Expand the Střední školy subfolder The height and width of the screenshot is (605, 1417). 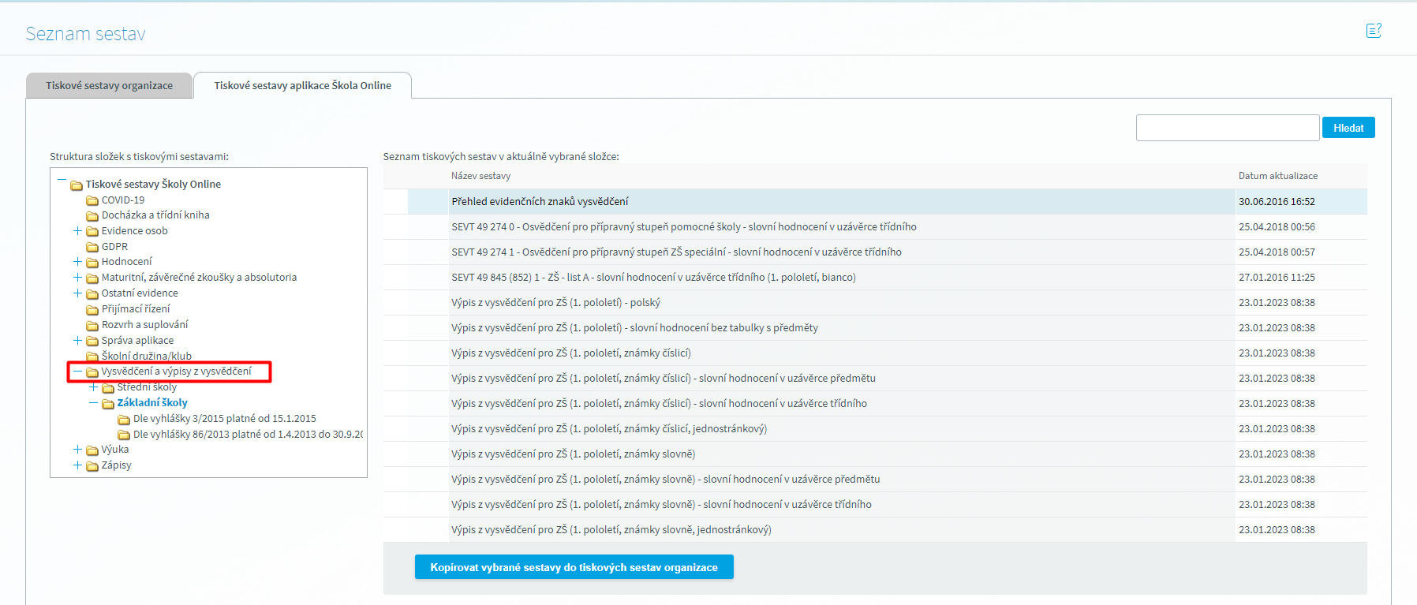point(93,387)
